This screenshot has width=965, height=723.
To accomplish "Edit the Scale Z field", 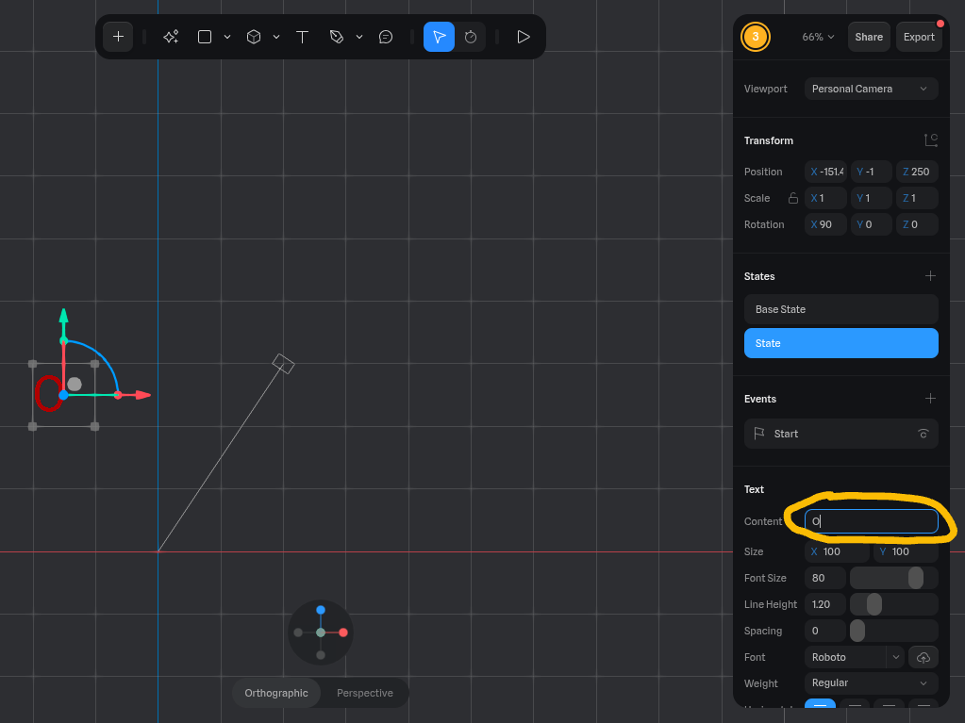I will [917, 198].
